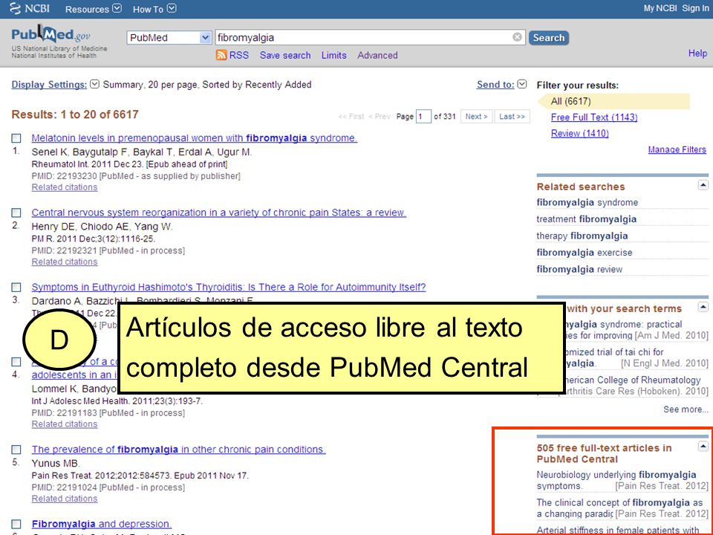Tick checkbox for Central nervous system reorganization article
This screenshot has height=535, width=713.
click(x=16, y=213)
